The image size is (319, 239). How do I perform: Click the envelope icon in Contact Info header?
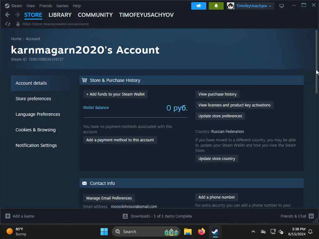click(84, 183)
